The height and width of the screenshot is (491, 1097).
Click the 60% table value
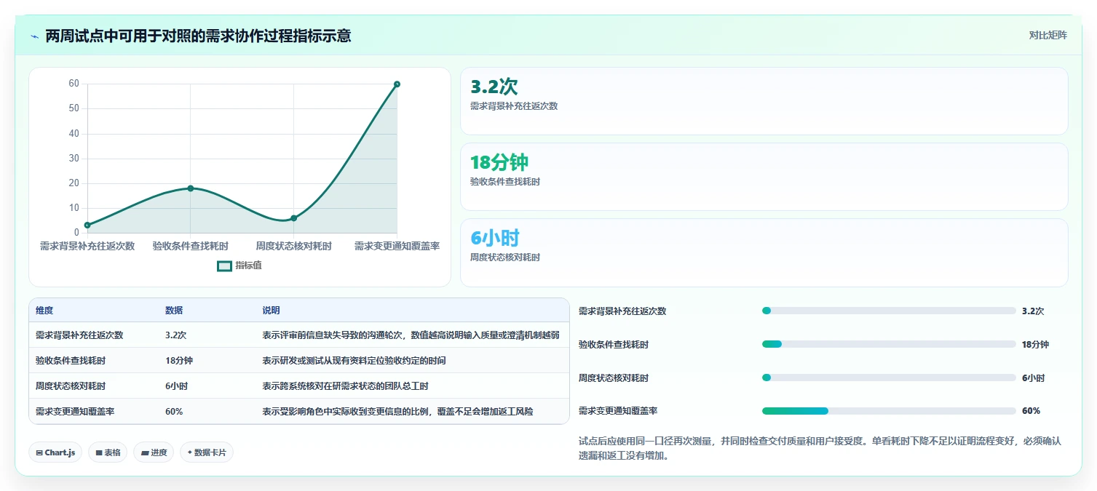pos(174,411)
